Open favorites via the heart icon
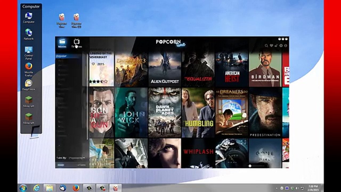The image size is (341, 192). [271, 46]
